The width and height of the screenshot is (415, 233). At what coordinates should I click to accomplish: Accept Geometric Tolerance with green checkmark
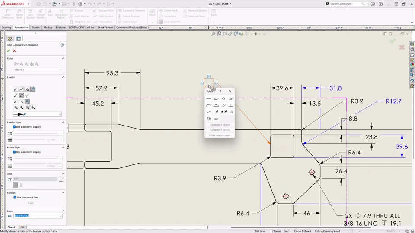point(8,51)
